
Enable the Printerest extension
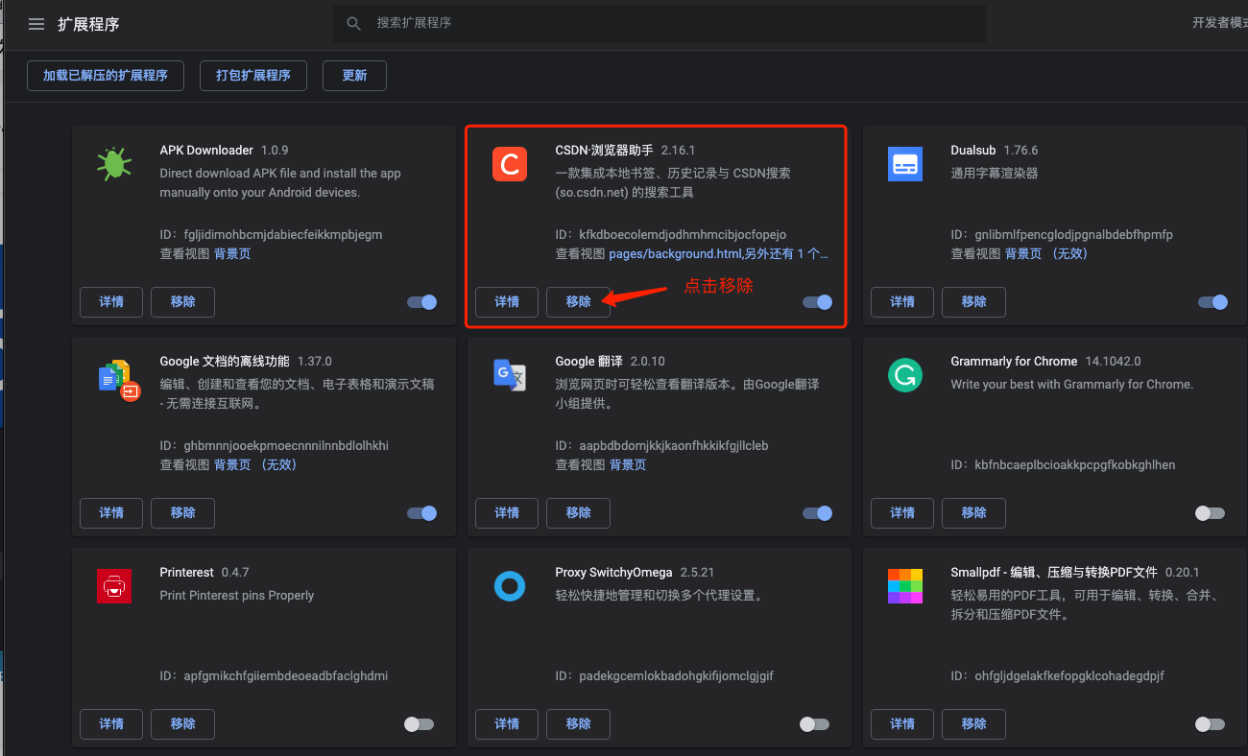point(419,724)
